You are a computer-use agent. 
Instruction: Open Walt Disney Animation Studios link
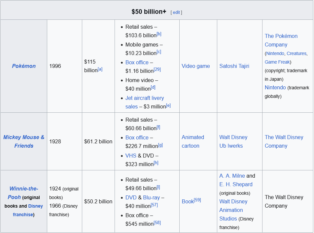click(x=233, y=210)
